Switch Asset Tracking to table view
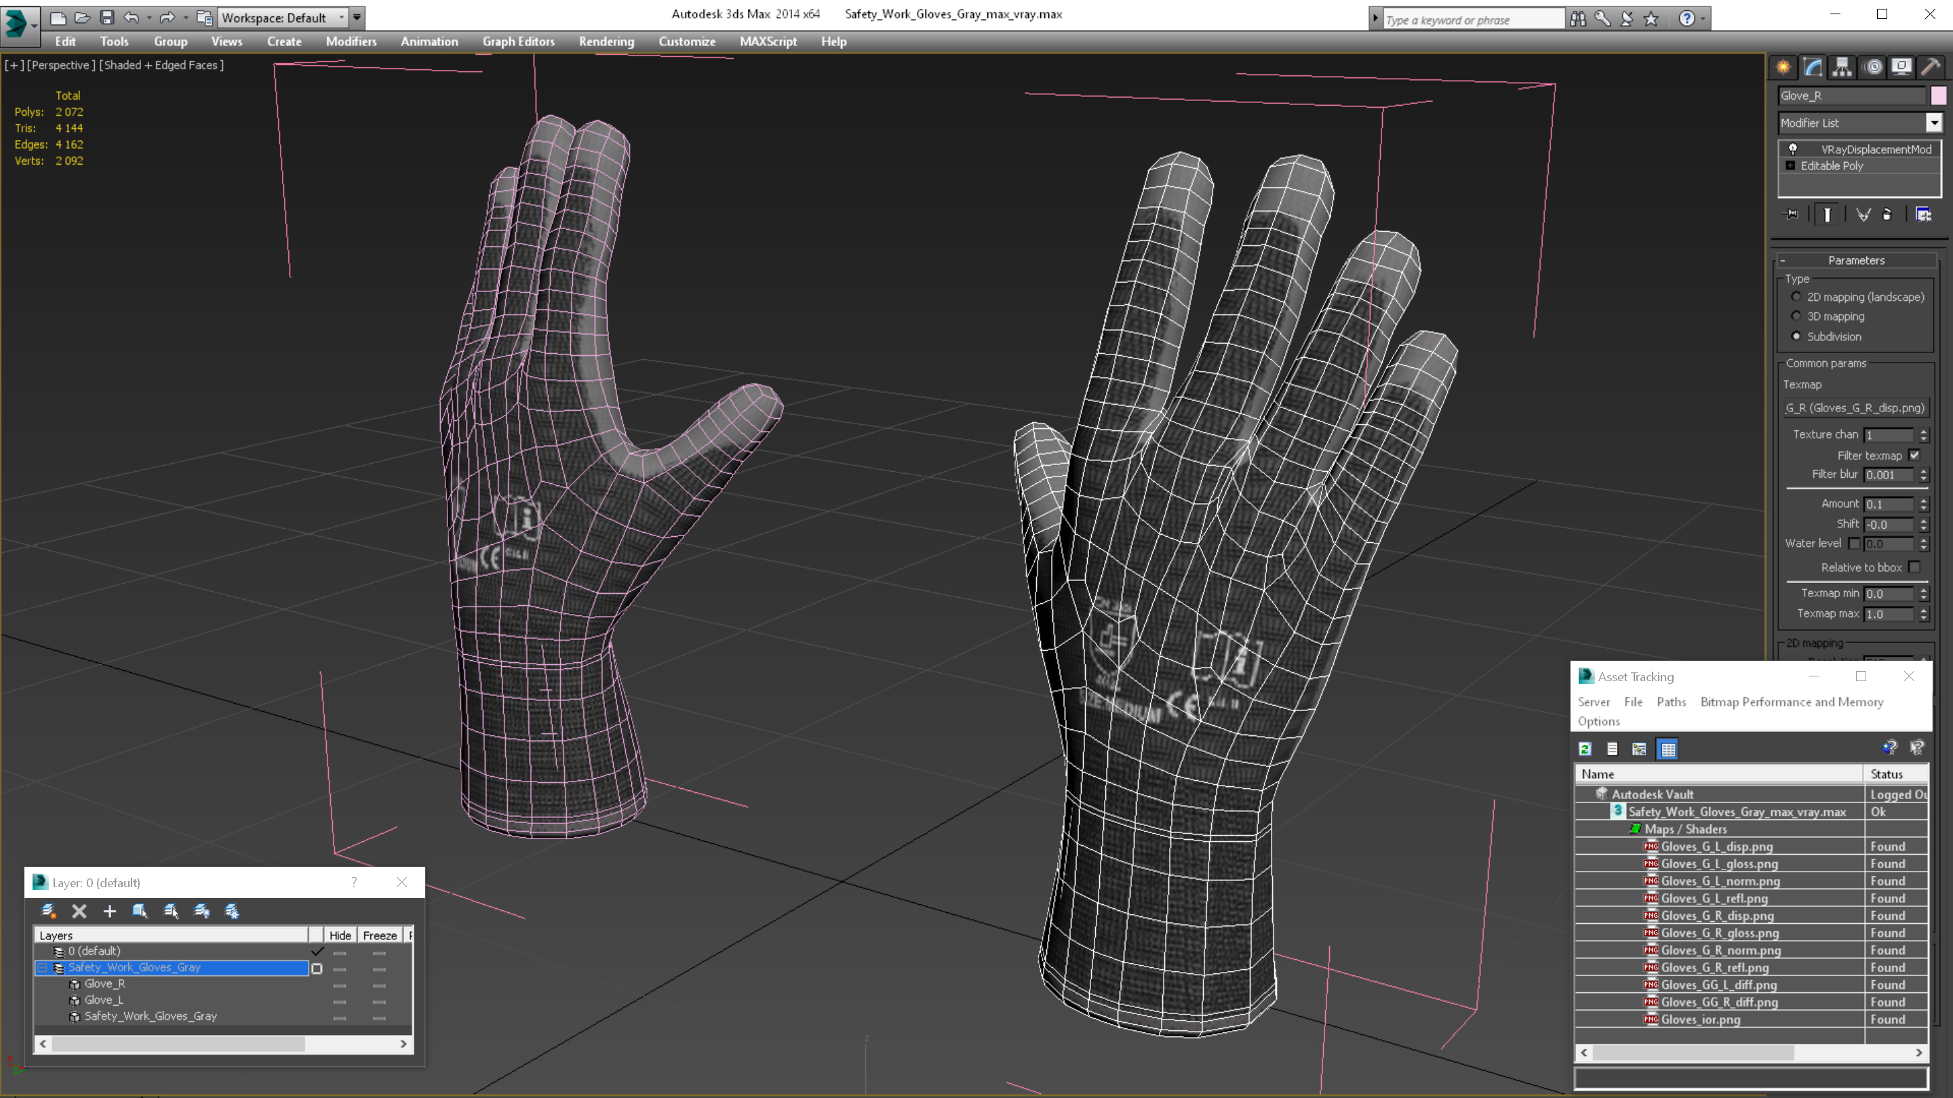 tap(1668, 750)
